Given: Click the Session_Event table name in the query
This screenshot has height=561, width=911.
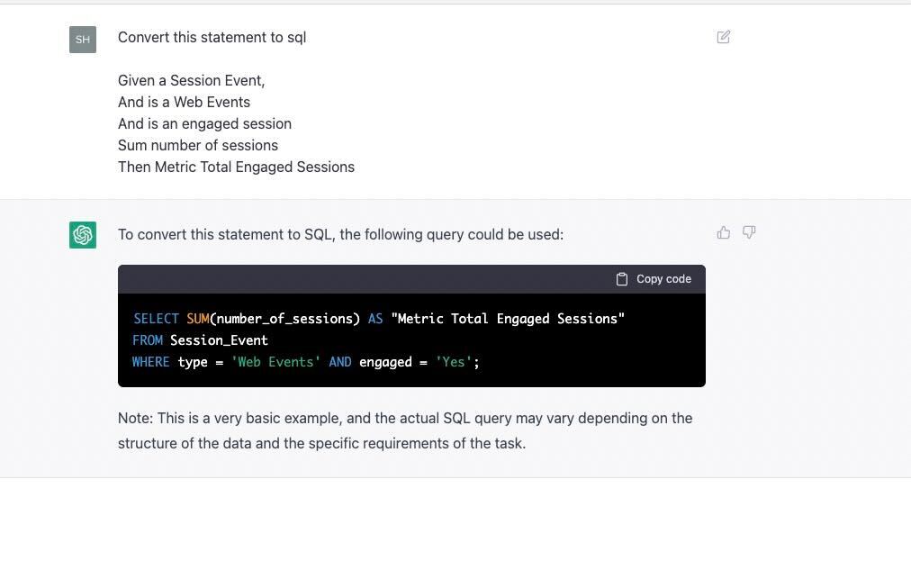Looking at the screenshot, I should click(219, 339).
